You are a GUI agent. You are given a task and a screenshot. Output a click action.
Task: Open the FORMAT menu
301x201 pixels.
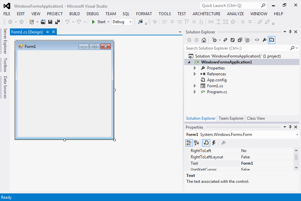point(144,14)
